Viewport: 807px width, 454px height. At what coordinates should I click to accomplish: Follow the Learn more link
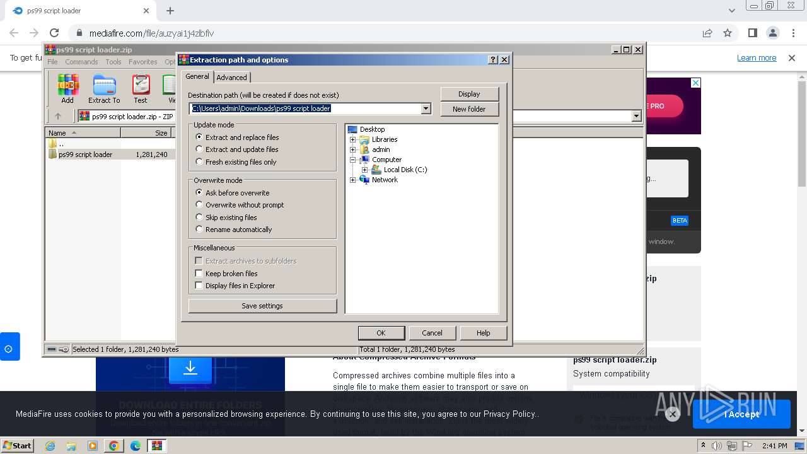pos(757,58)
